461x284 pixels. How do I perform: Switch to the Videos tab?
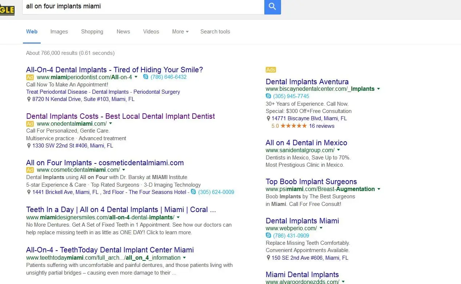[151, 32]
